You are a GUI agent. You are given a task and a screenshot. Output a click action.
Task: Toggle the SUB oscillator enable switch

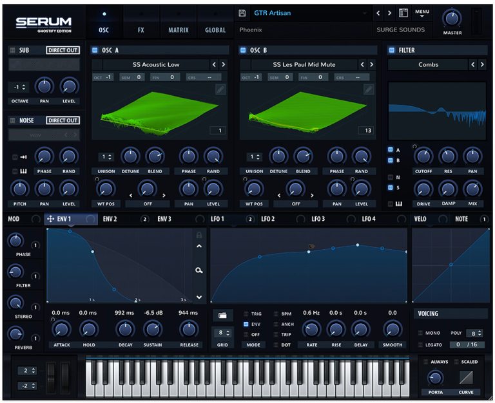[x=13, y=50]
